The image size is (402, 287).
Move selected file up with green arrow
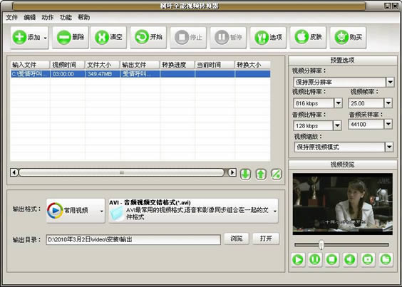click(261, 174)
